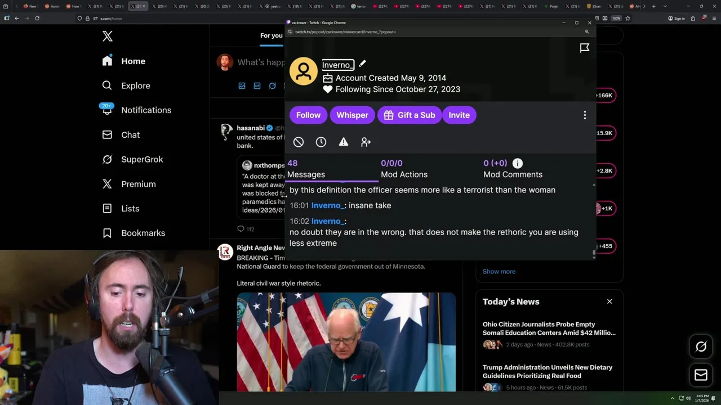Click the hasanabi post author name

click(251, 128)
